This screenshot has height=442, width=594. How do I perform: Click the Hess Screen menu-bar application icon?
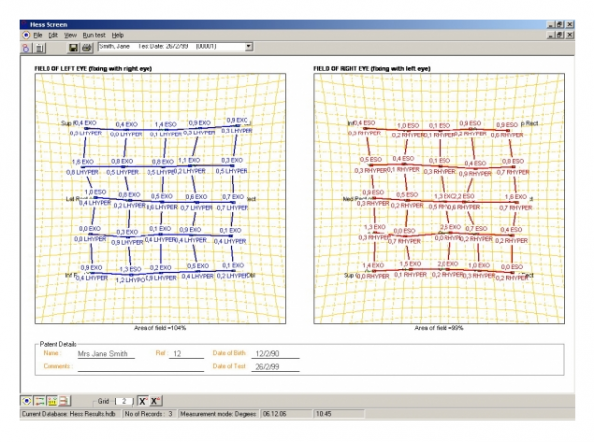(x=26, y=35)
